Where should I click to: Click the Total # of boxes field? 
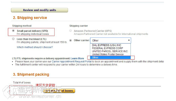coord(21,90)
